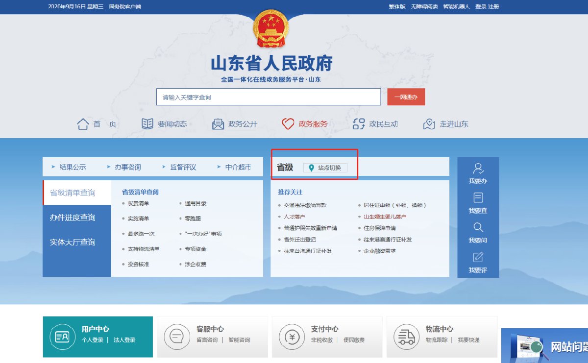Viewport: 588px width, 363px height.
Task: Open the 专项资金 link
Action: click(x=196, y=249)
